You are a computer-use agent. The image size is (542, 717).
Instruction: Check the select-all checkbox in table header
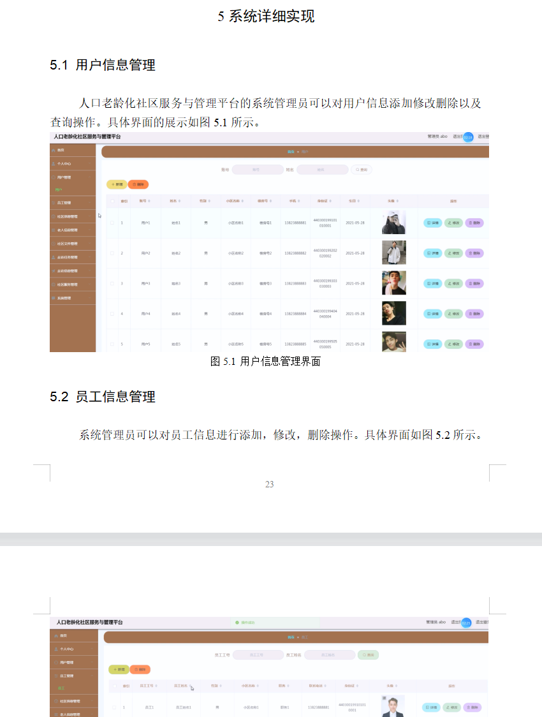click(112, 200)
